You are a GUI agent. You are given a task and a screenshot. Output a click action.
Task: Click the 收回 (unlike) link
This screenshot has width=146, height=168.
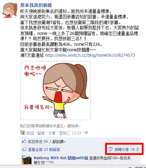(30, 133)
